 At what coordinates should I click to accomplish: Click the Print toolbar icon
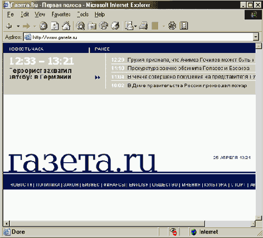click(144, 26)
